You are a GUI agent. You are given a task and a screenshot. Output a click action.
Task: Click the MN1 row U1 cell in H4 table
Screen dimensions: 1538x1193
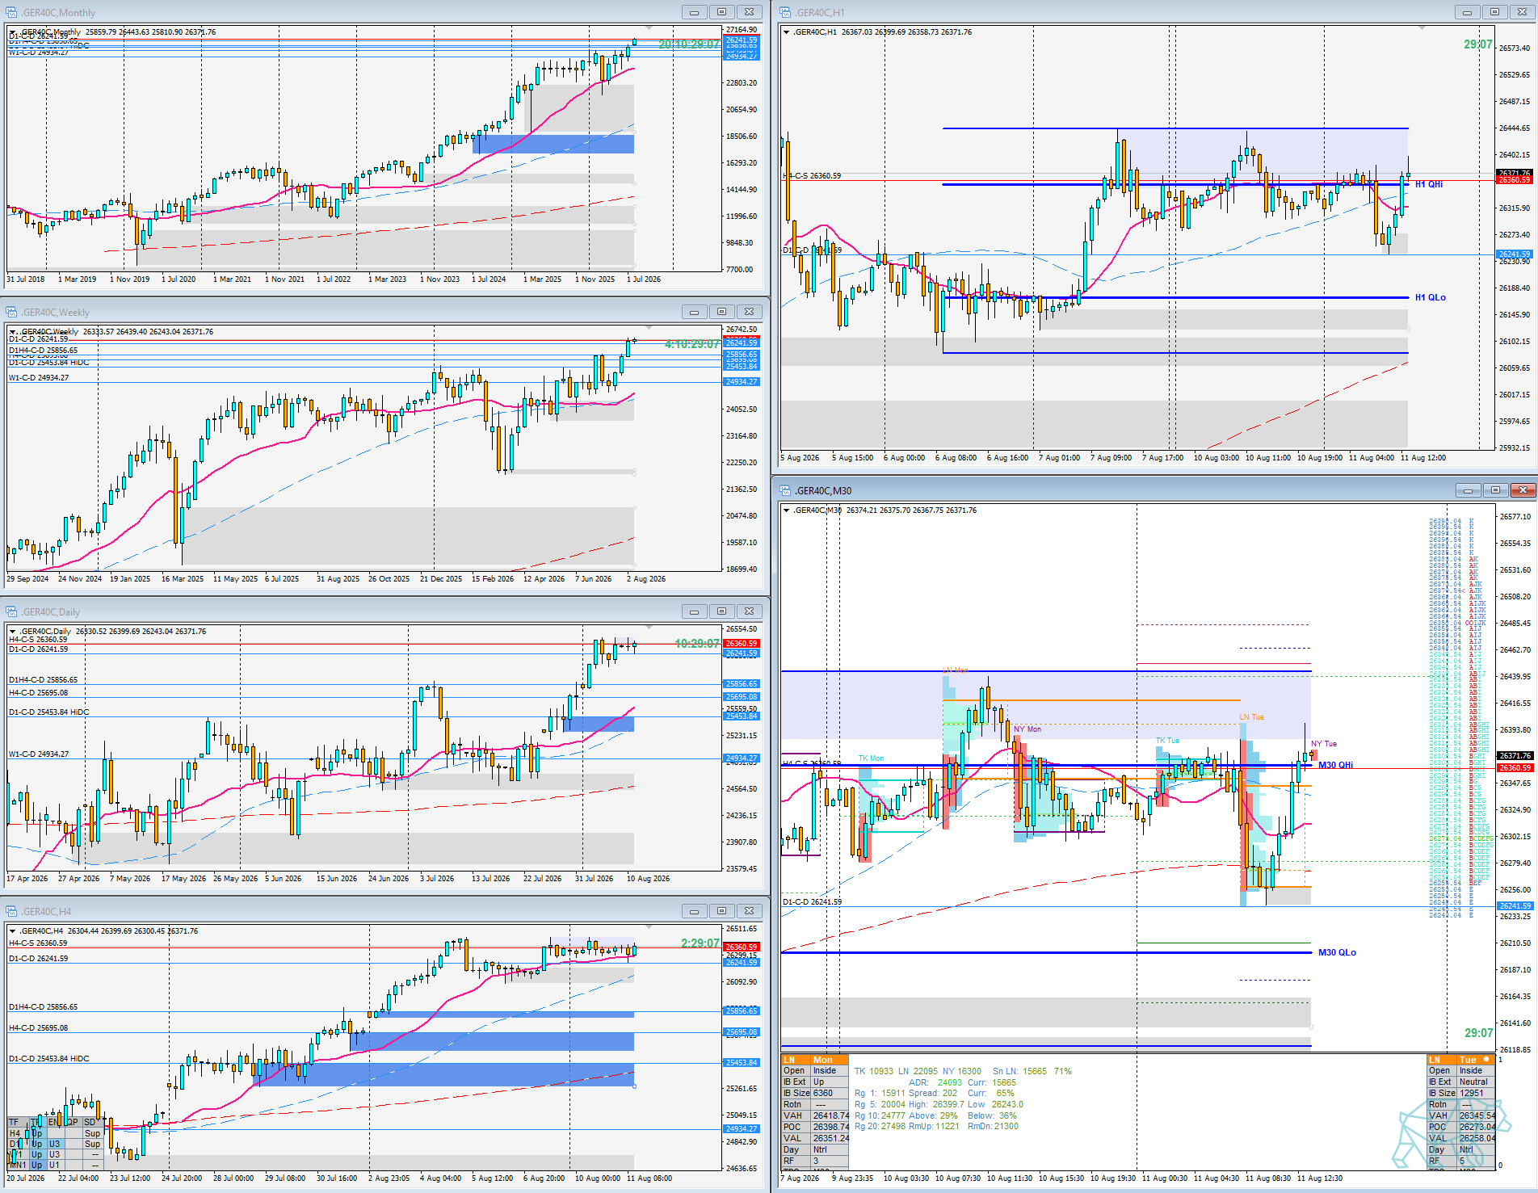(54, 1165)
